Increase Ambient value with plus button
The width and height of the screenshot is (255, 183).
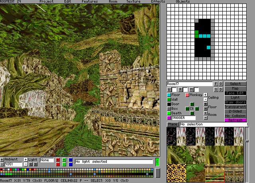pos(2,160)
